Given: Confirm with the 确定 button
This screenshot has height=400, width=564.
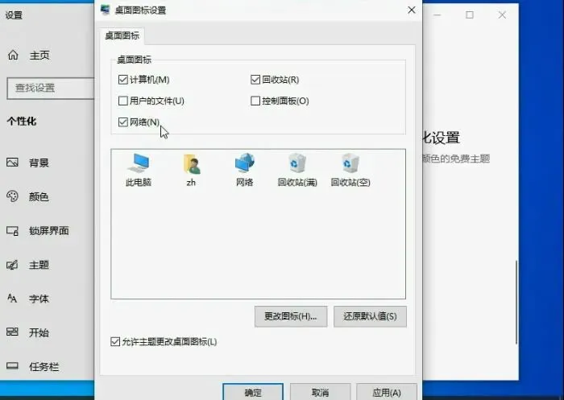Looking at the screenshot, I should tap(253, 392).
